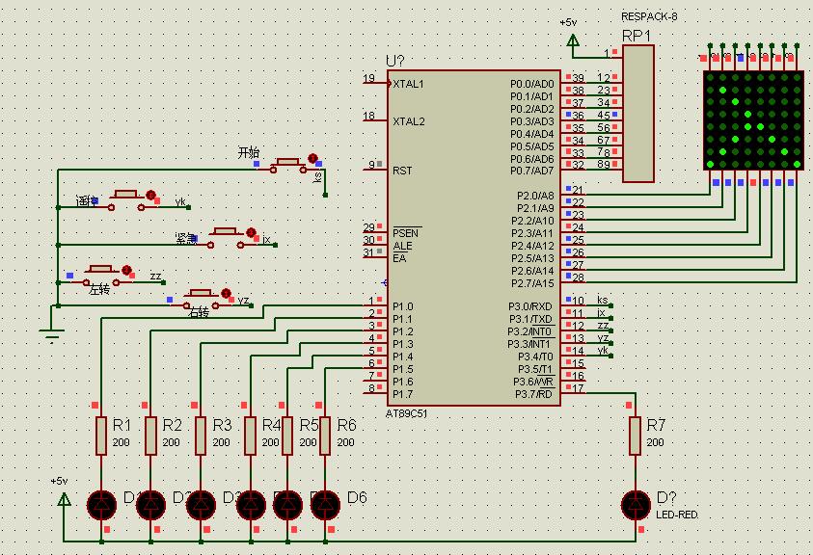This screenshot has width=813, height=555.
Task: Click the LED-RED diode labeled D?
Action: pos(635,504)
